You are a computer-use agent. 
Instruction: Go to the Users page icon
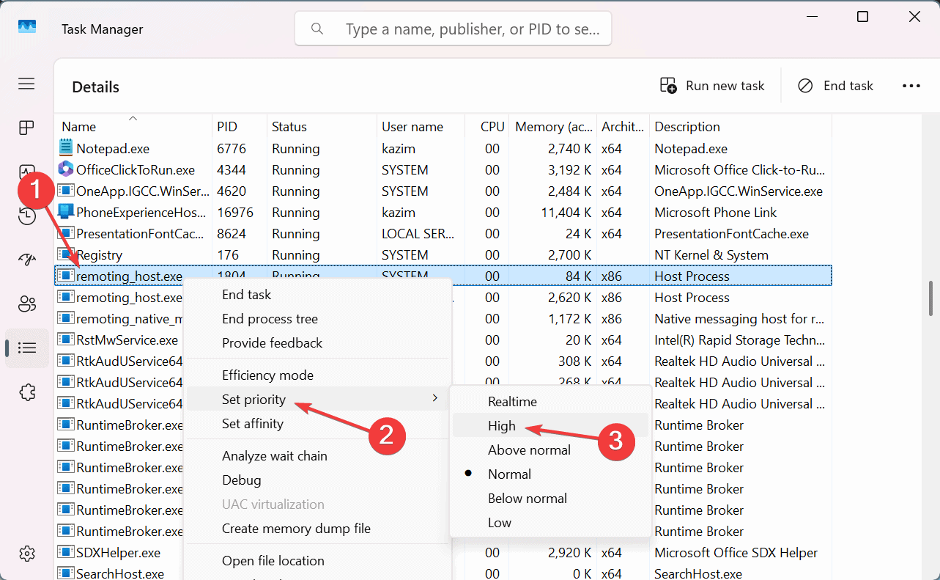26,304
